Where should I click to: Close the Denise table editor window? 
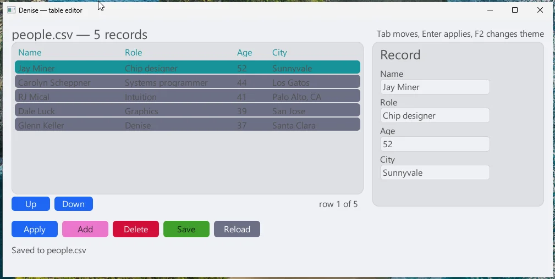click(540, 10)
